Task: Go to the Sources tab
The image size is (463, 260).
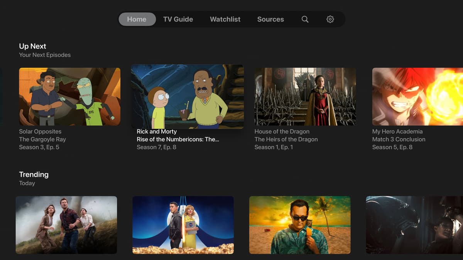Action: (270, 19)
